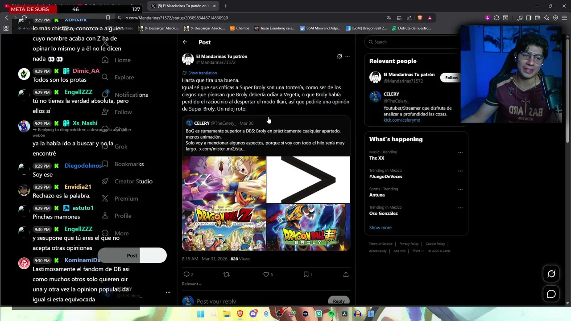Open Grok icon on the post header

click(339, 57)
